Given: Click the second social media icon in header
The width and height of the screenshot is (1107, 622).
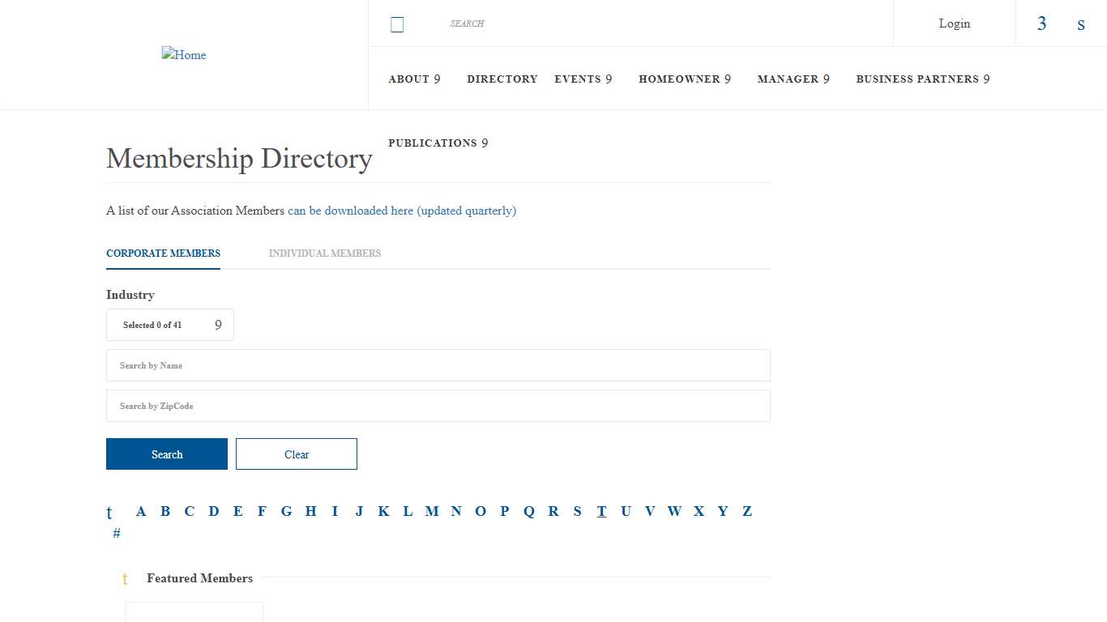Looking at the screenshot, I should (1081, 24).
